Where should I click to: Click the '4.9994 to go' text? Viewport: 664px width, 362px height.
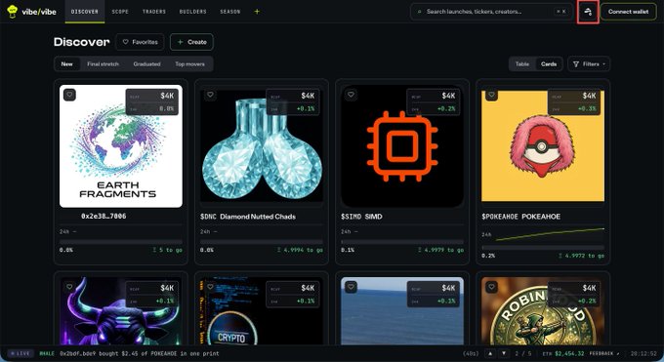pyautogui.click(x=300, y=250)
